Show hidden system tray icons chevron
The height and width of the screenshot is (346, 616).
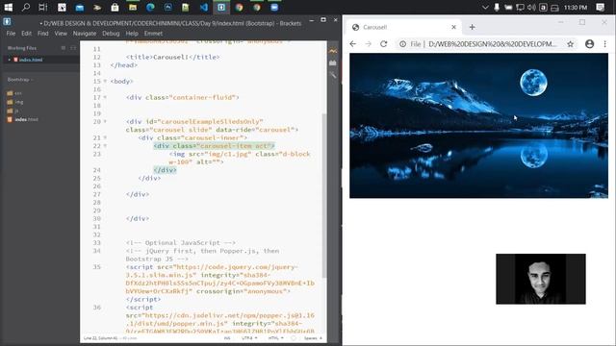(x=485, y=8)
